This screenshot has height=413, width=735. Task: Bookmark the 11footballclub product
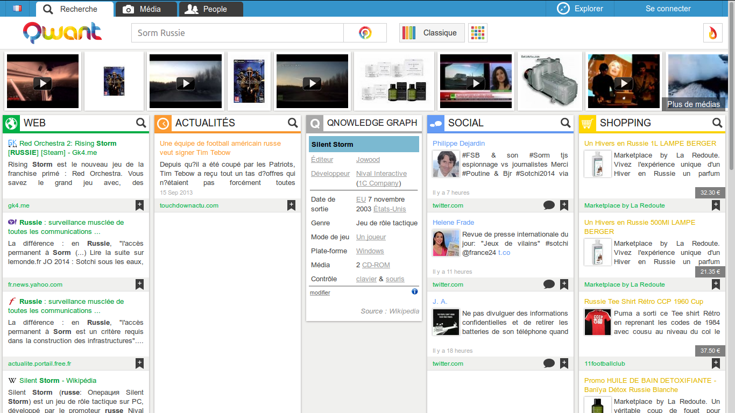tap(716, 363)
